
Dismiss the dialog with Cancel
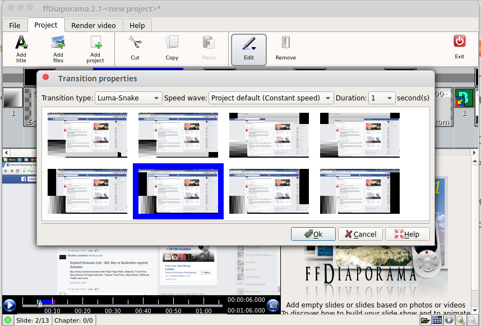[360, 234]
